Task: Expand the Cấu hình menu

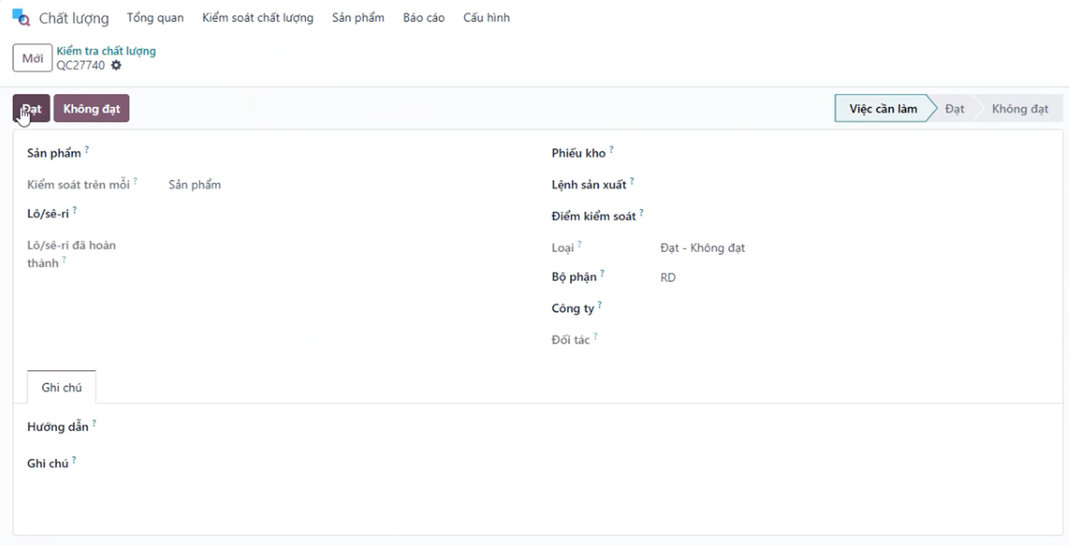Action: (x=486, y=18)
